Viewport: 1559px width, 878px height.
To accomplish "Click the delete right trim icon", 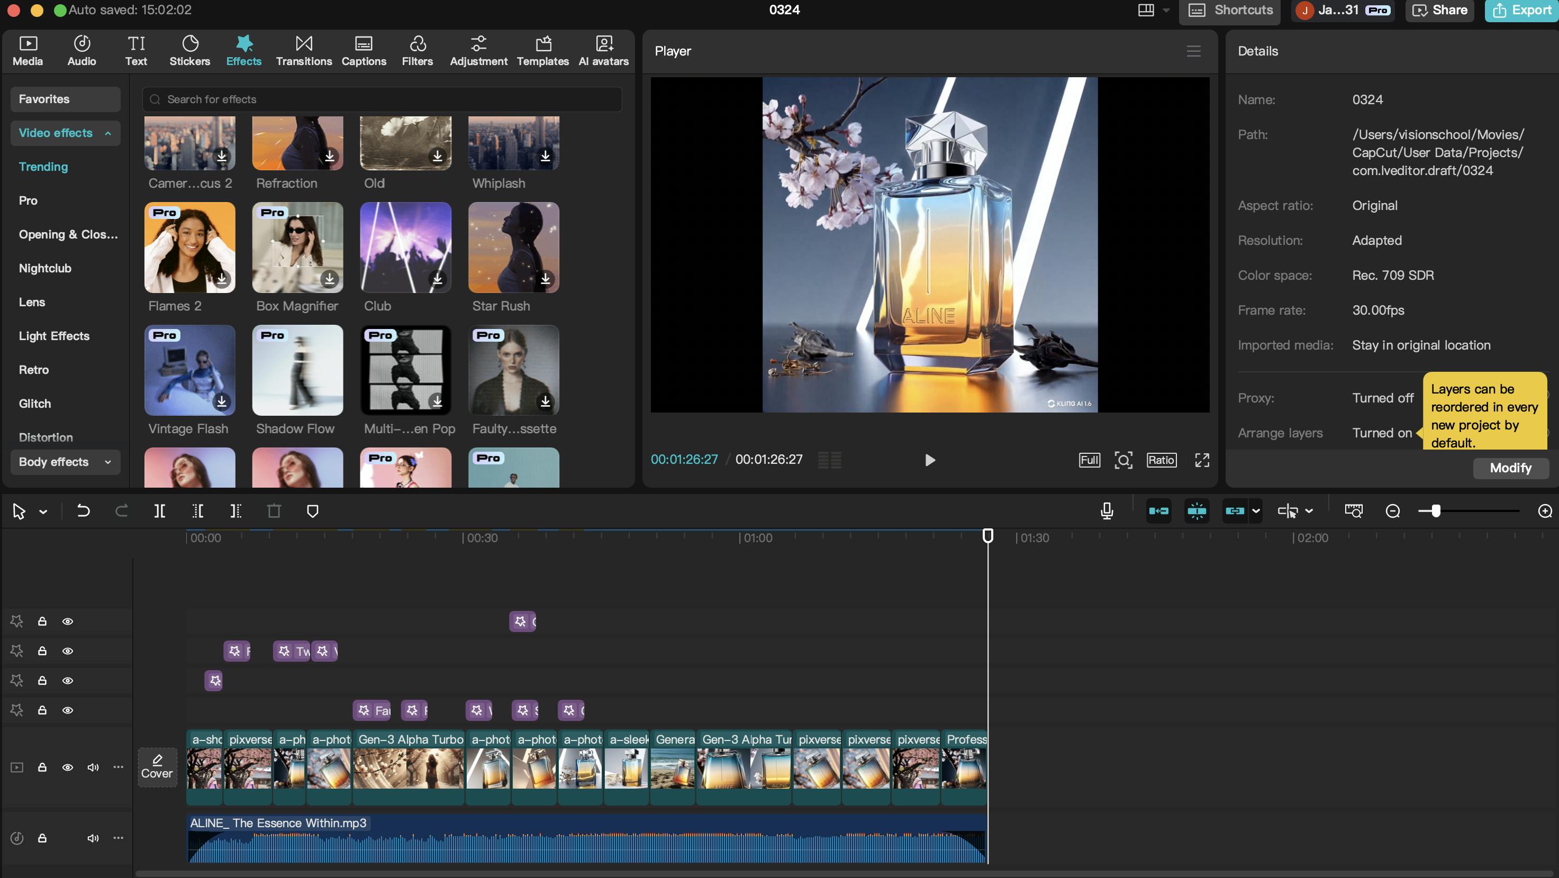I will coord(236,511).
